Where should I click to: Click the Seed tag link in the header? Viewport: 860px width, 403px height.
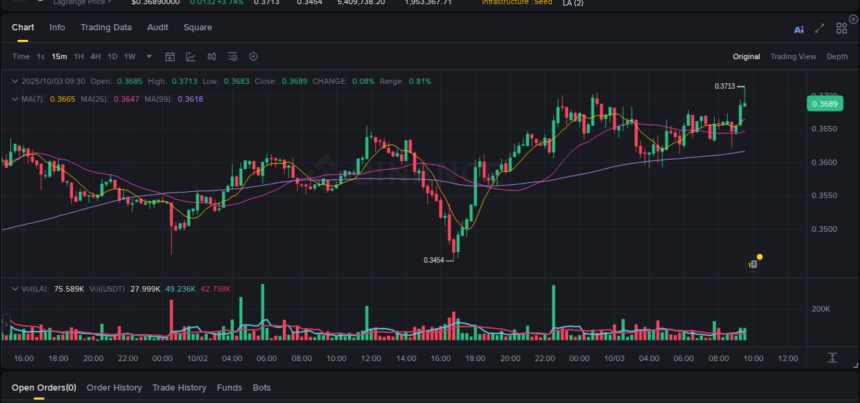tap(543, 3)
